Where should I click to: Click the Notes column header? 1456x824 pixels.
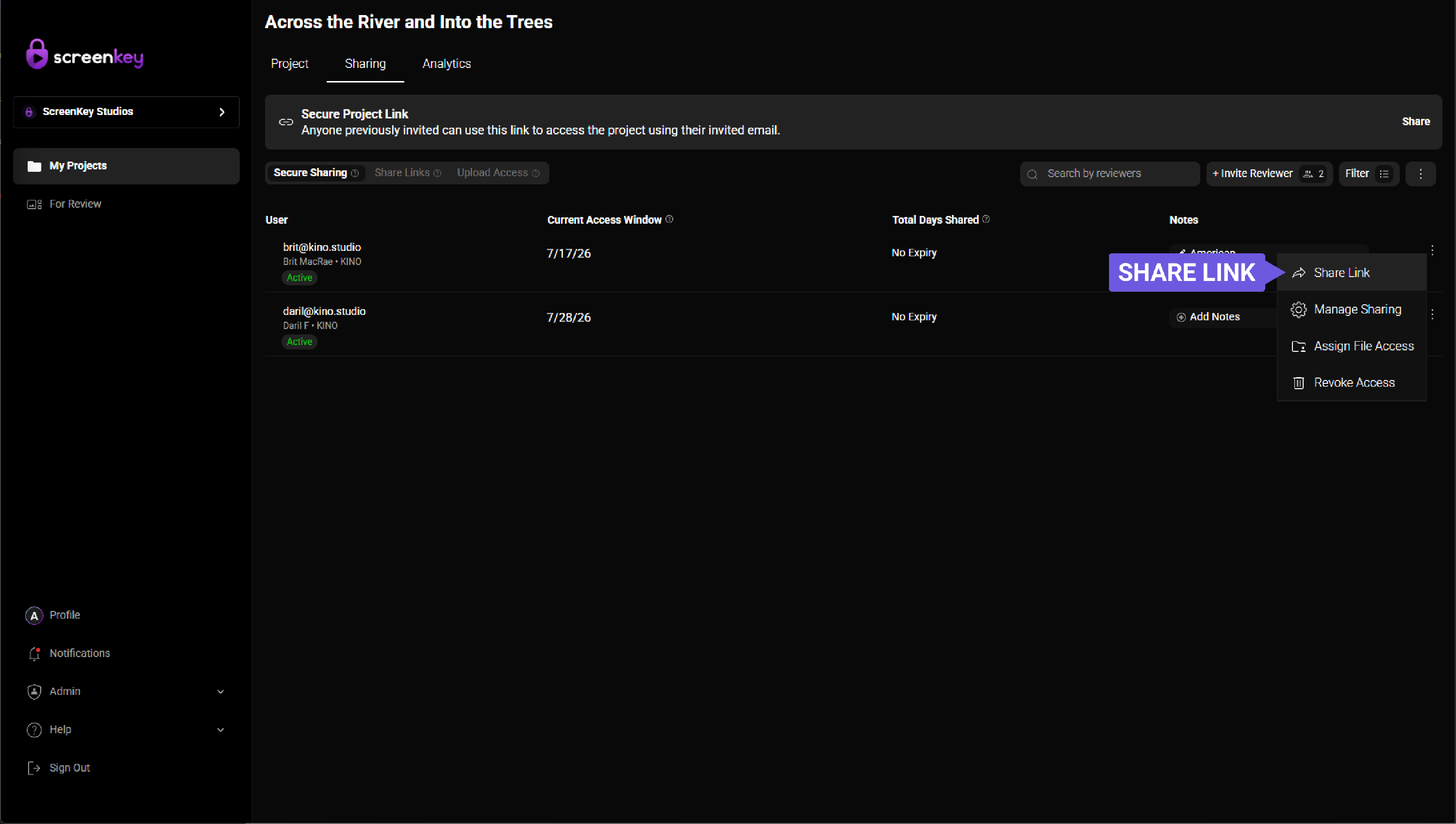click(x=1183, y=219)
